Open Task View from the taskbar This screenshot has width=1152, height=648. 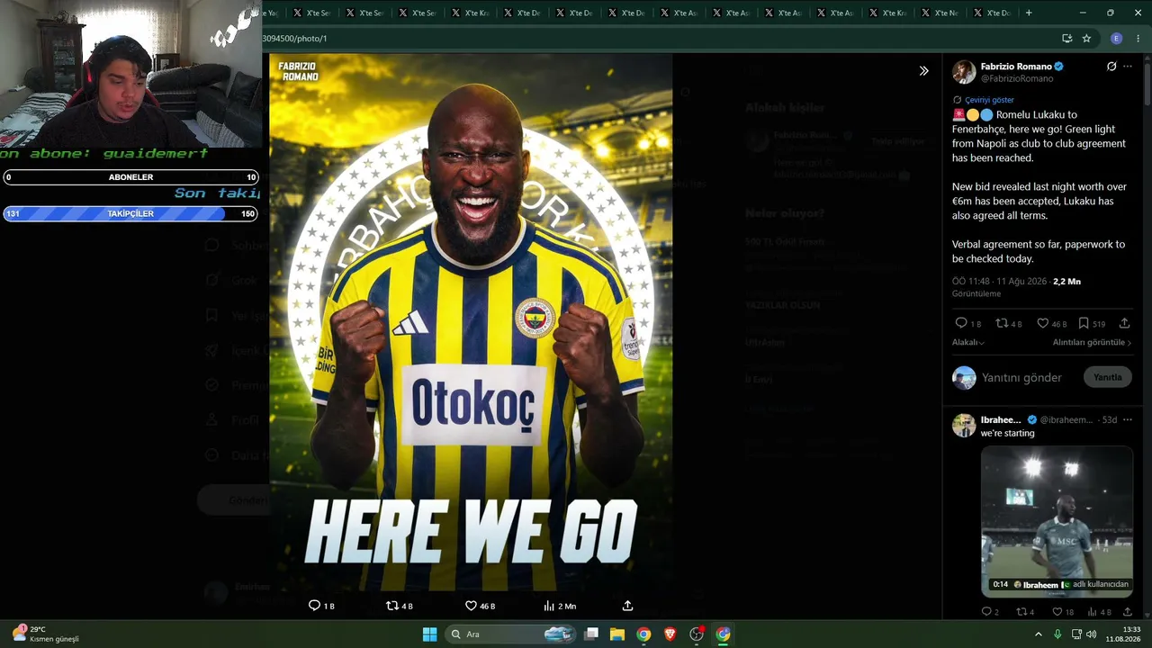pos(591,634)
